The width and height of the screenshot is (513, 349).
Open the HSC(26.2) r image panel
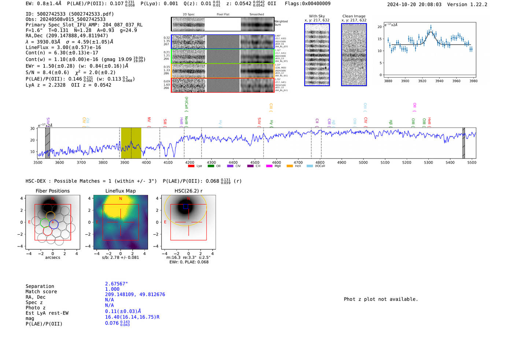pos(188,222)
